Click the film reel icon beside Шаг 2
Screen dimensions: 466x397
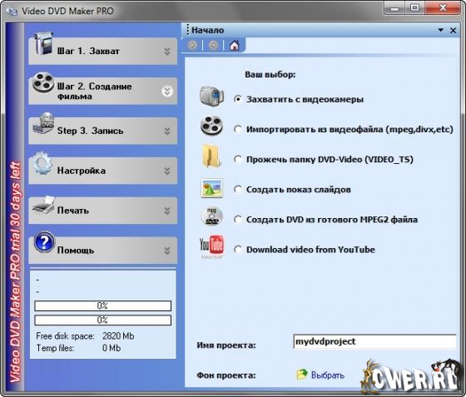[43, 82]
